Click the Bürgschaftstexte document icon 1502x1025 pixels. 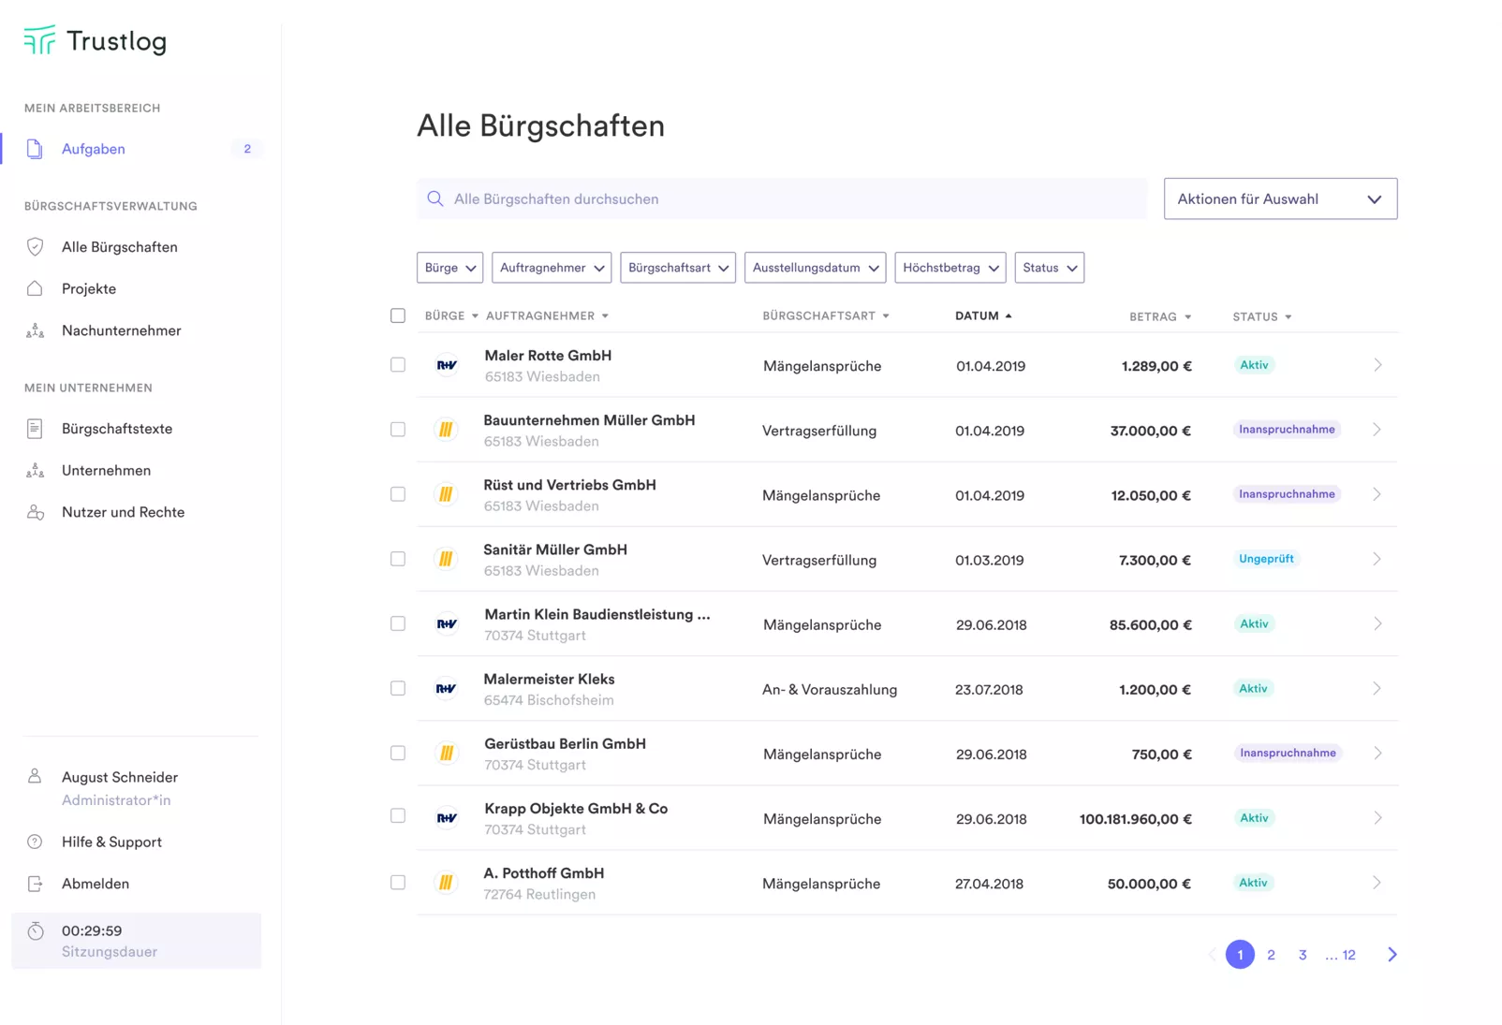click(35, 429)
